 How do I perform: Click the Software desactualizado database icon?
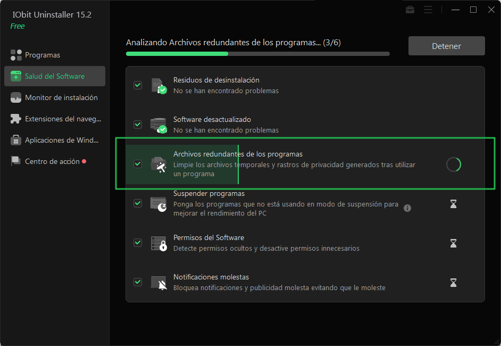tap(159, 125)
